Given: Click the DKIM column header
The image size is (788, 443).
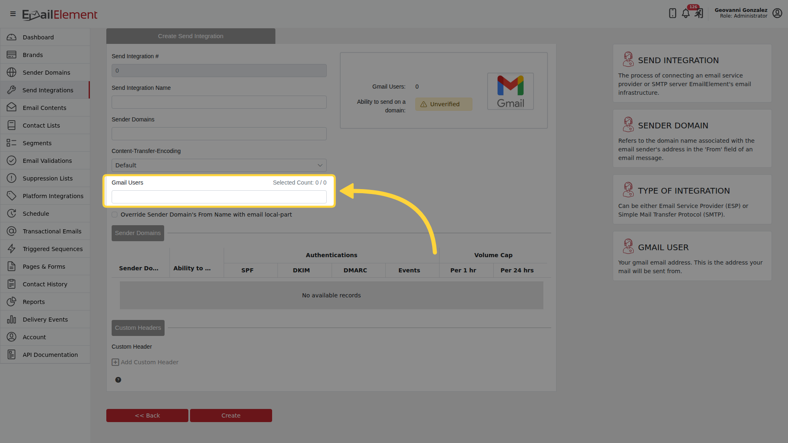Looking at the screenshot, I should [301, 270].
